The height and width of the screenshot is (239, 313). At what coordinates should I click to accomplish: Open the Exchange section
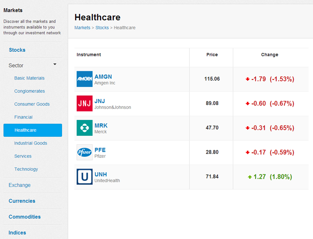pyautogui.click(x=20, y=185)
